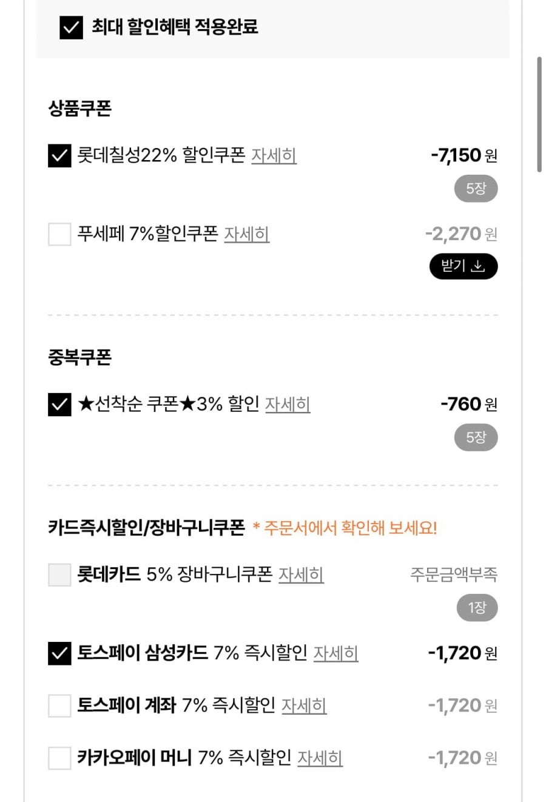The image size is (546, 802).
Task: Open 자세히 link for 카카오페이 머니
Action: point(320,758)
